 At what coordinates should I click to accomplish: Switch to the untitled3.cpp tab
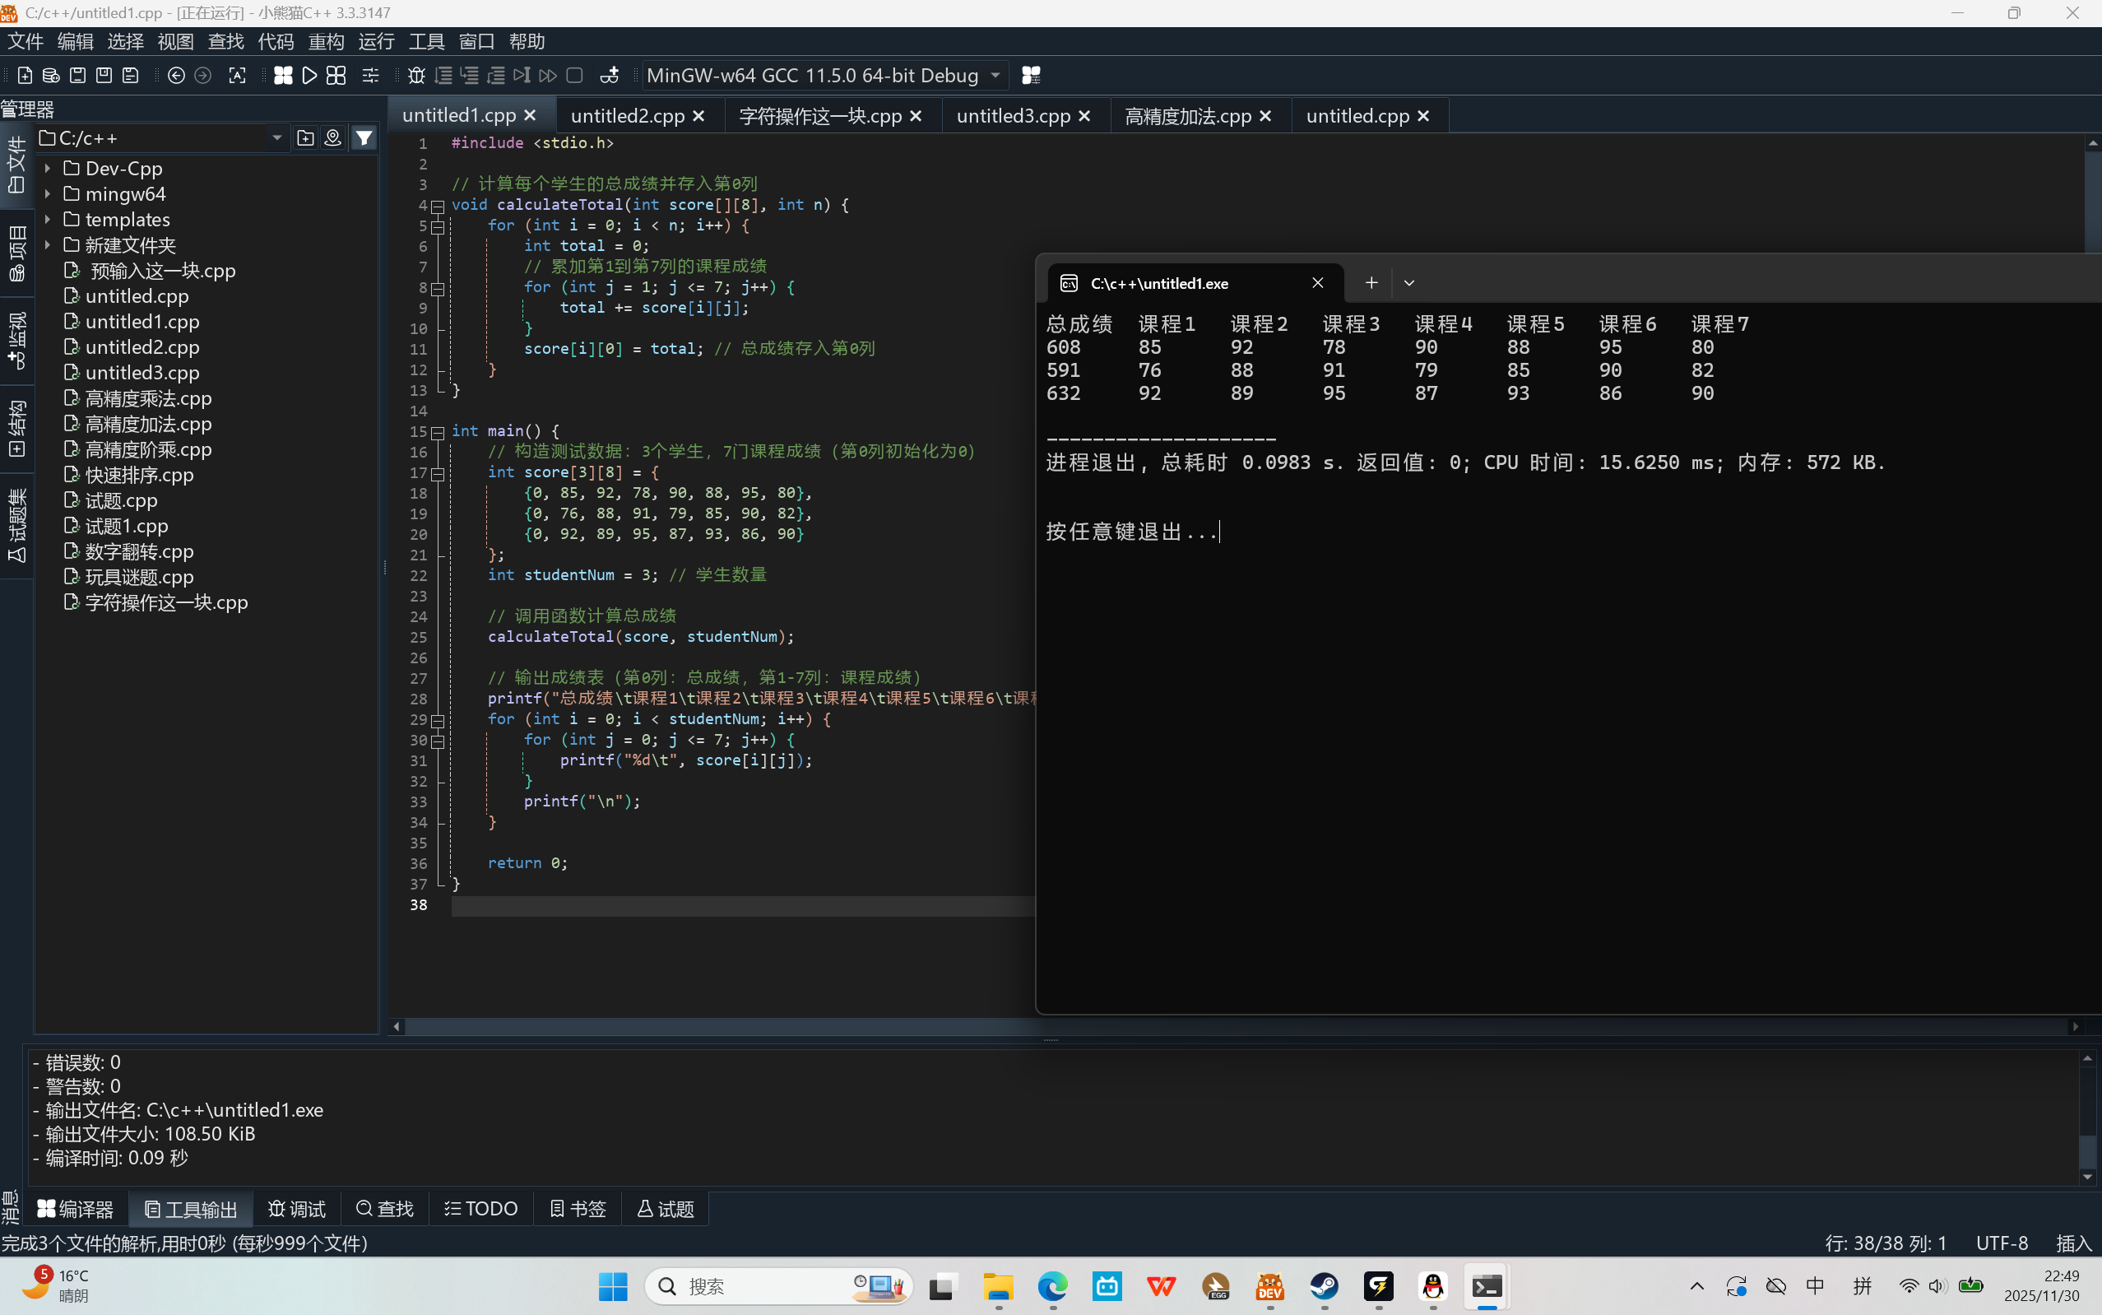coord(1012,116)
